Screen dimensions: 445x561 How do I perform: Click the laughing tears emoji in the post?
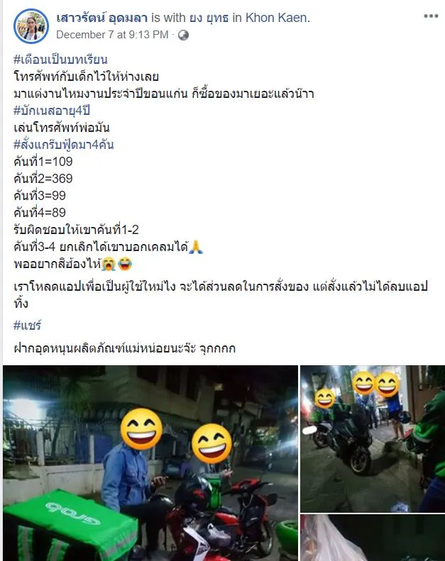124,264
